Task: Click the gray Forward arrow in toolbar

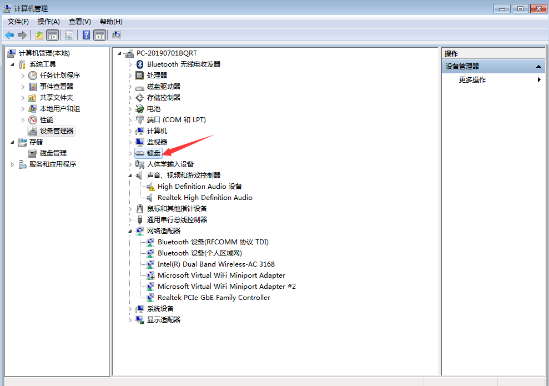Action: click(22, 35)
